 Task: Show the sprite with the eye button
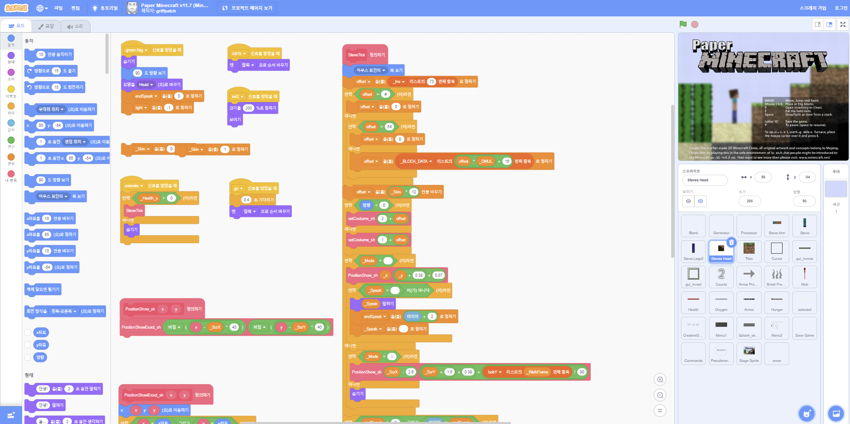[689, 201]
